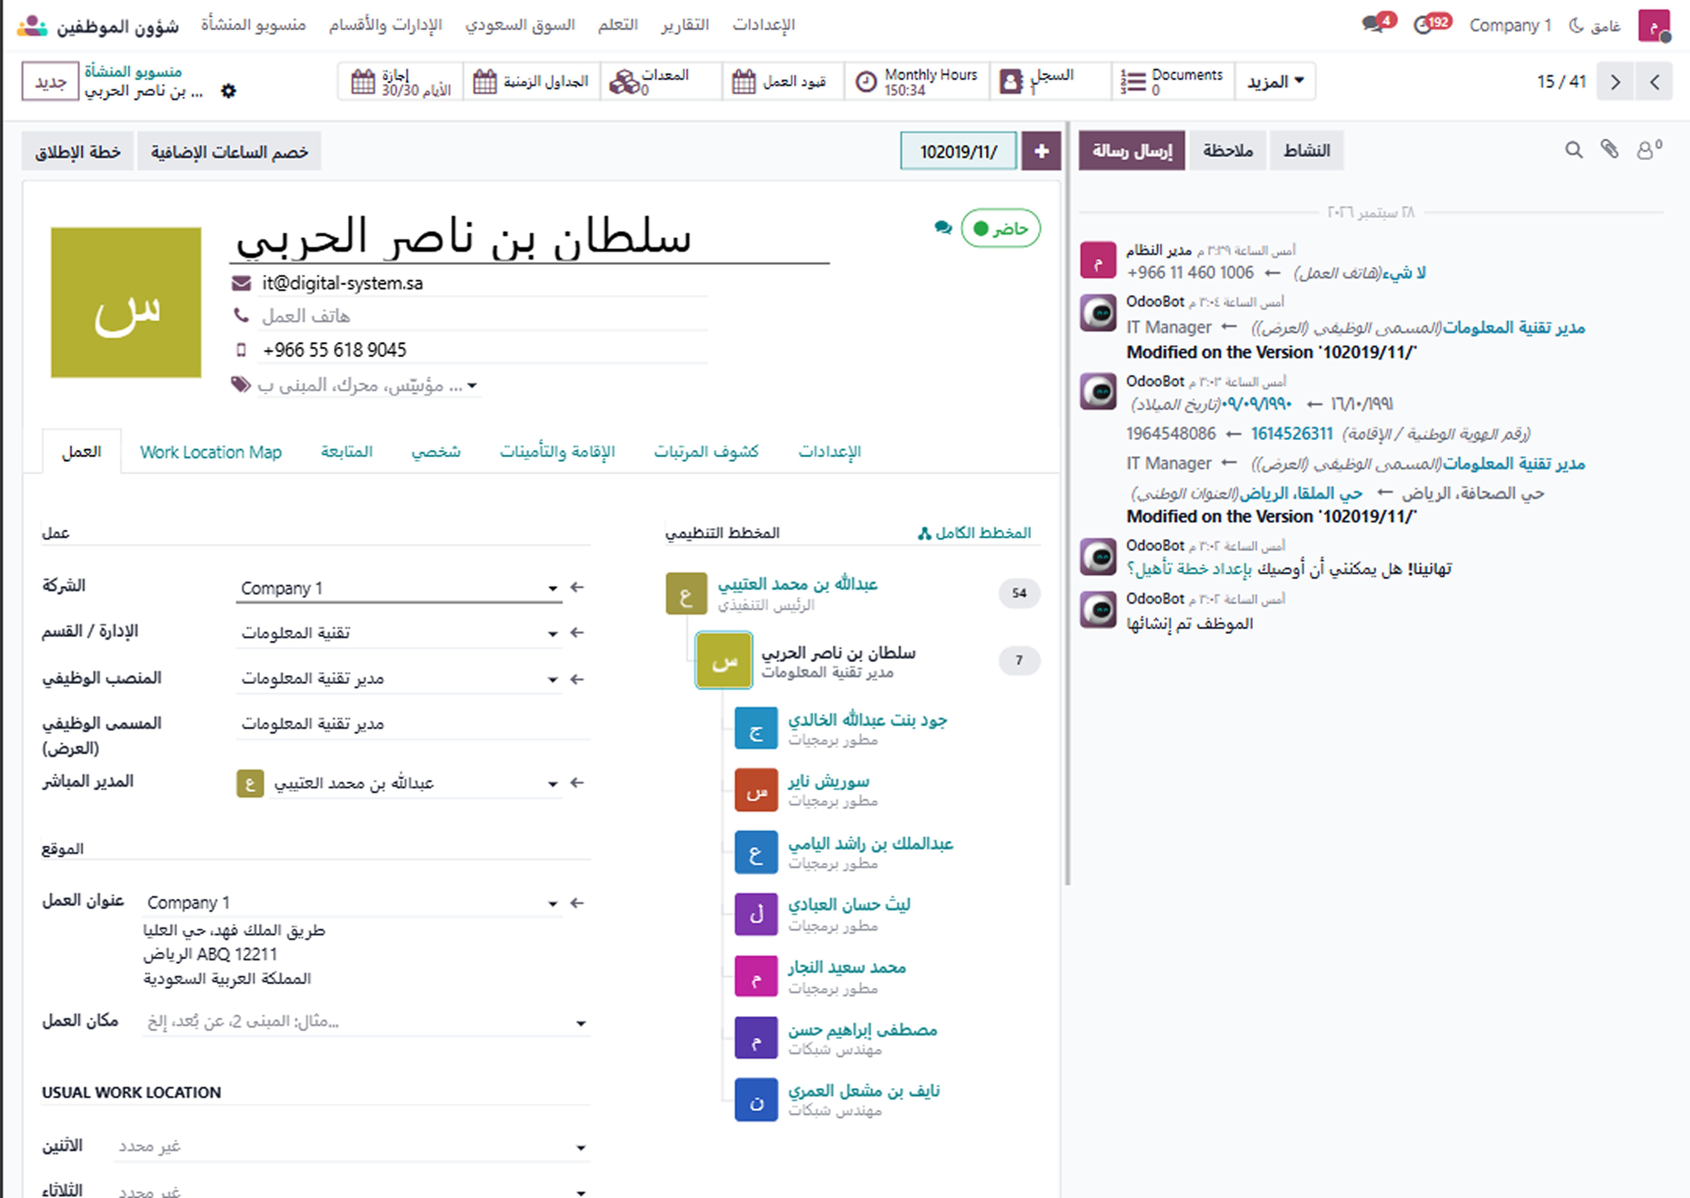Click the gear actions icon beside the breadcrumb
1690x1198 pixels.
point(228,91)
